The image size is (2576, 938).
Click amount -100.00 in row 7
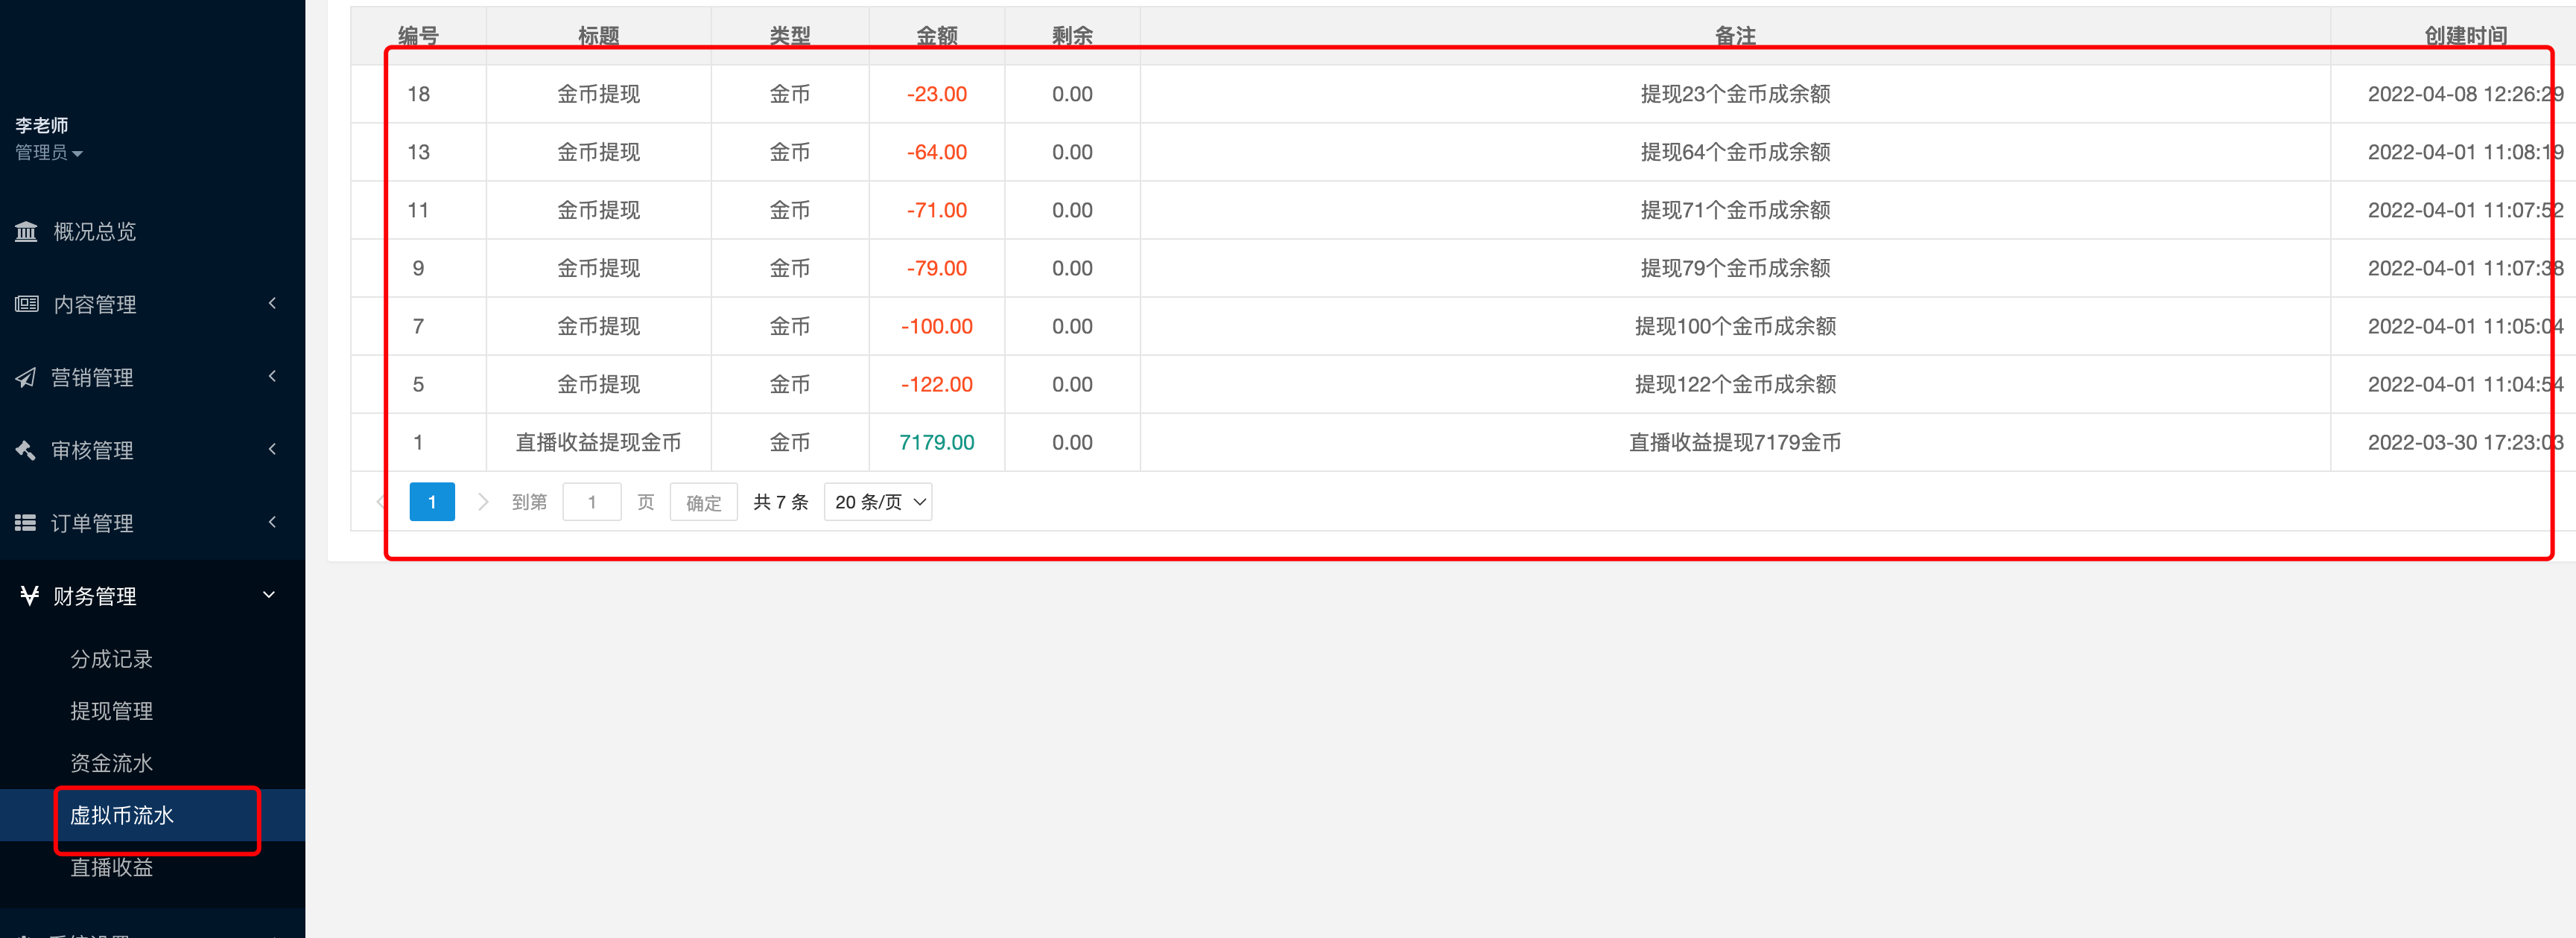(937, 325)
